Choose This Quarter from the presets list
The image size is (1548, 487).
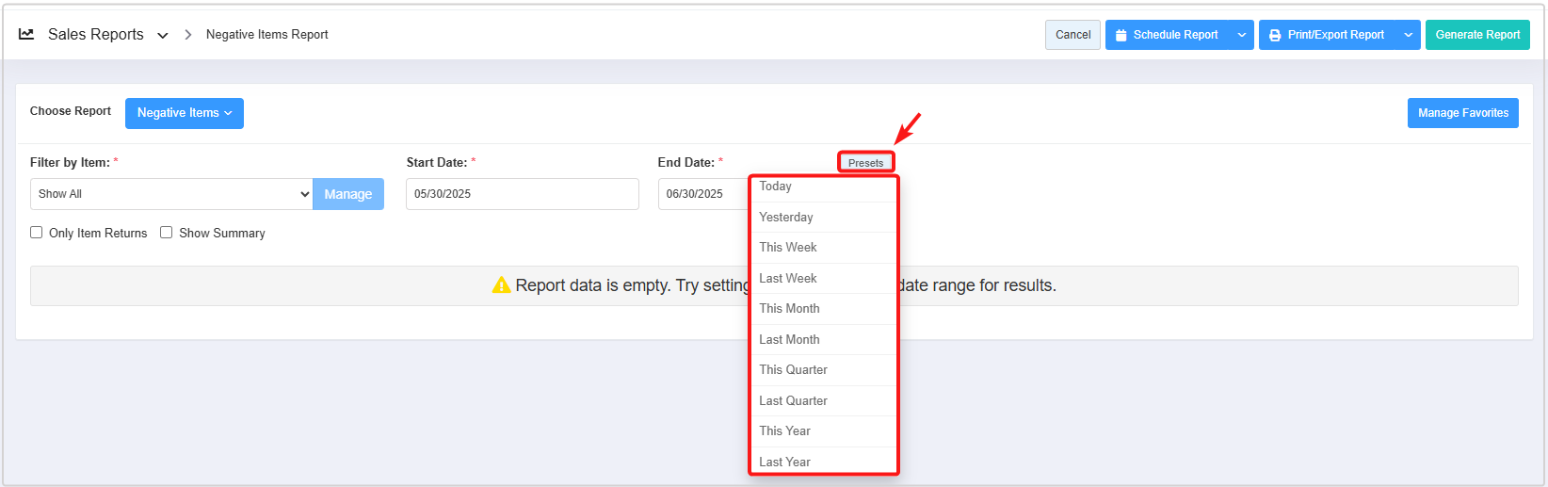(x=793, y=370)
